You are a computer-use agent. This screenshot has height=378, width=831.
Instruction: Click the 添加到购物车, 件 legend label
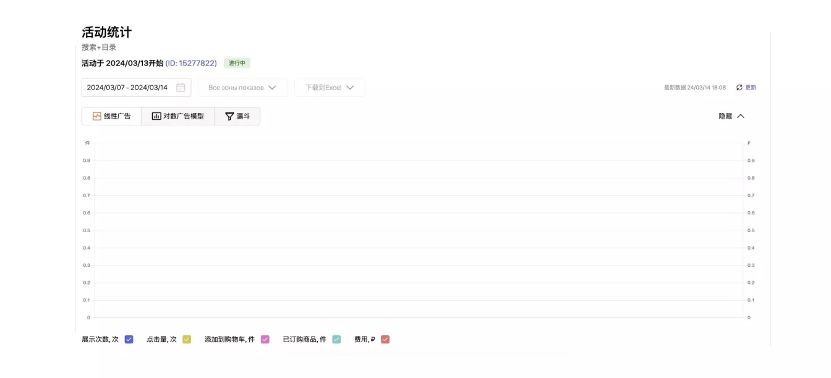tap(229, 339)
